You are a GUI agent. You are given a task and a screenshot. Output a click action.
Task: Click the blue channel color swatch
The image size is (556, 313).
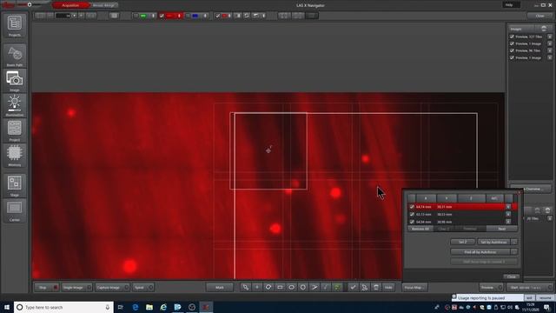click(x=195, y=16)
